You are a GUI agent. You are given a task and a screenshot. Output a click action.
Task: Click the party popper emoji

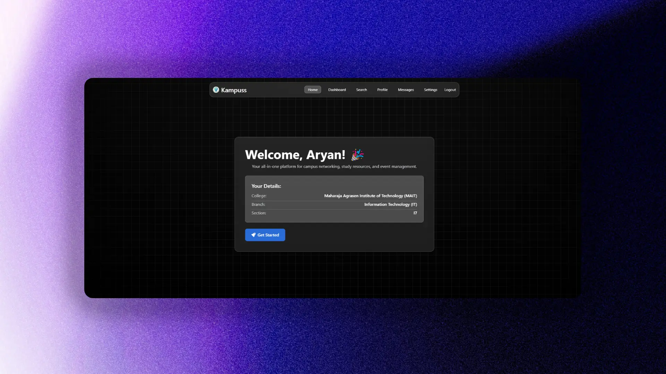pos(357,155)
